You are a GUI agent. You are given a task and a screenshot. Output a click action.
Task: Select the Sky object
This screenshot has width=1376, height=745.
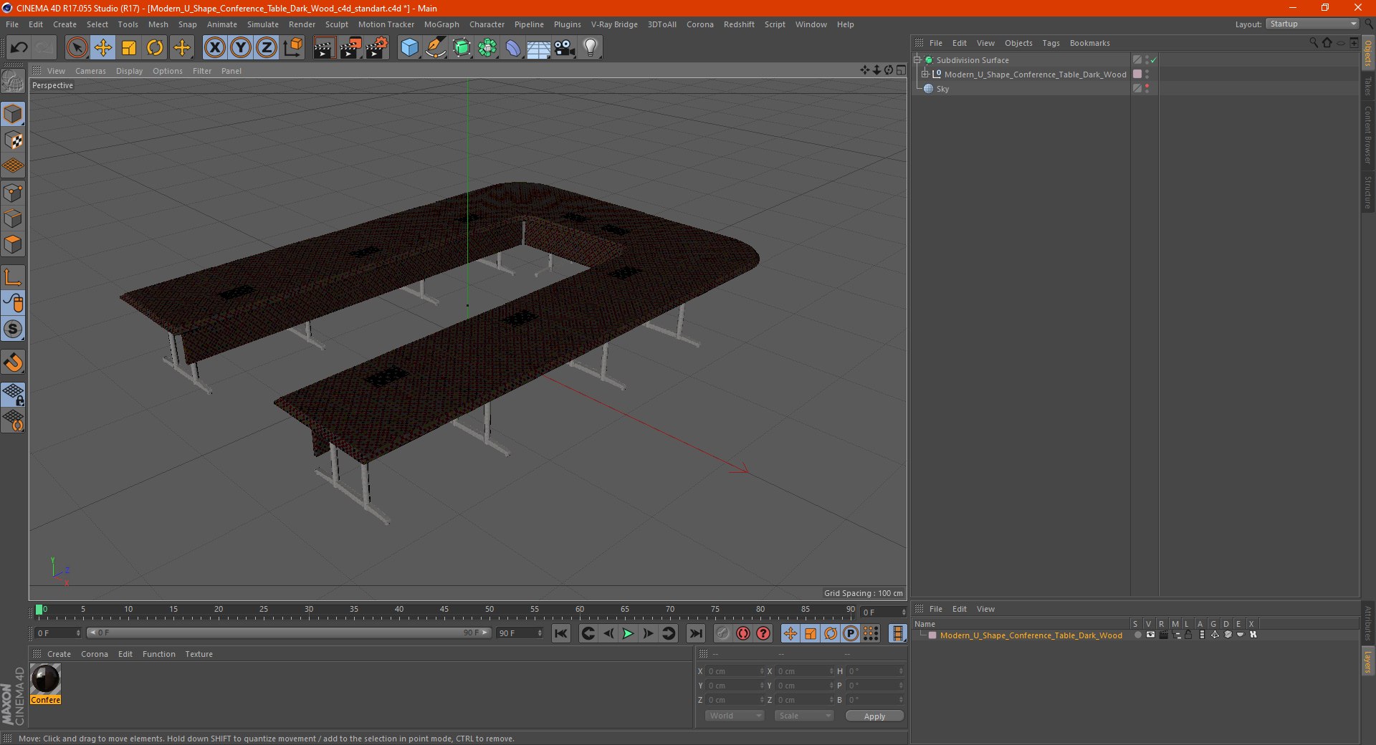(x=942, y=89)
